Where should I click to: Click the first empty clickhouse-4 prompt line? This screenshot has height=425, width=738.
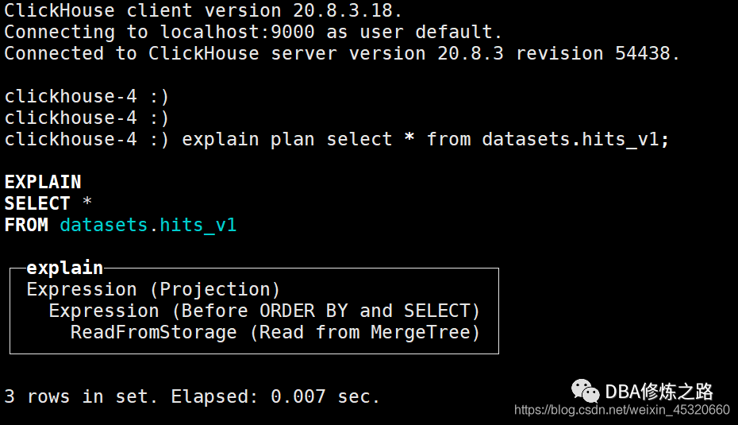(x=86, y=97)
